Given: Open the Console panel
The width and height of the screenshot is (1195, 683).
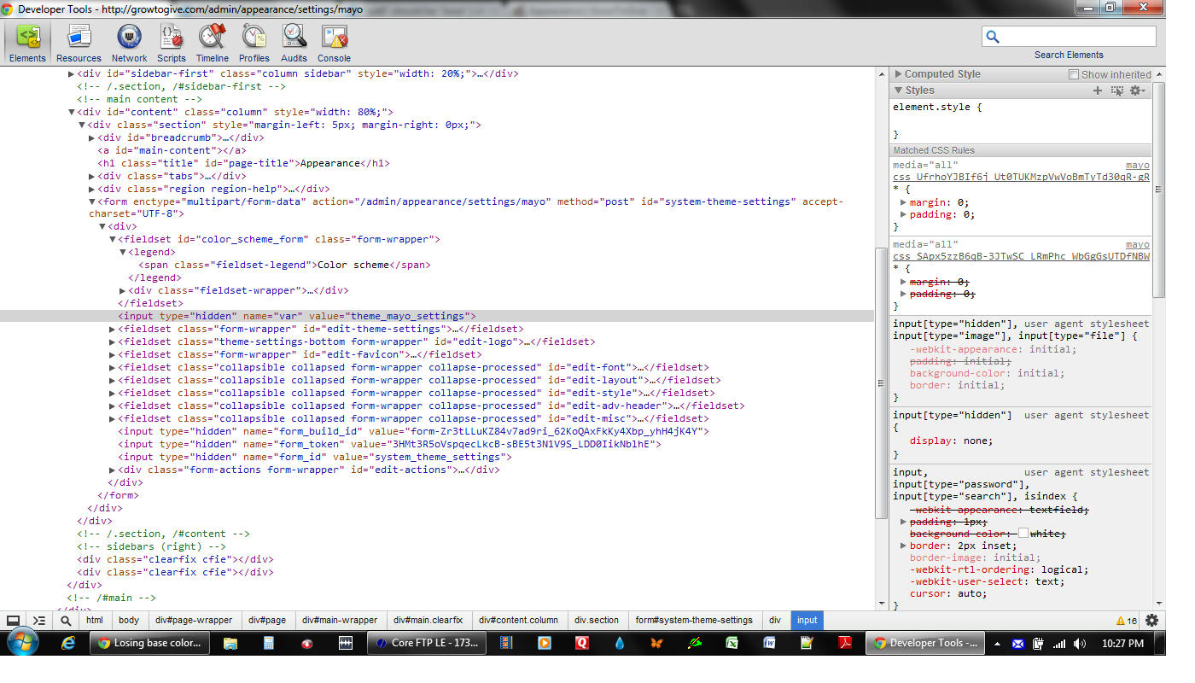Looking at the screenshot, I should [x=334, y=43].
